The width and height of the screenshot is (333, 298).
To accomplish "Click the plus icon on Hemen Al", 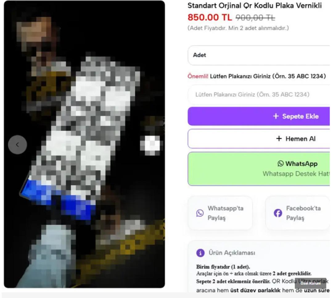I will pos(279,139).
